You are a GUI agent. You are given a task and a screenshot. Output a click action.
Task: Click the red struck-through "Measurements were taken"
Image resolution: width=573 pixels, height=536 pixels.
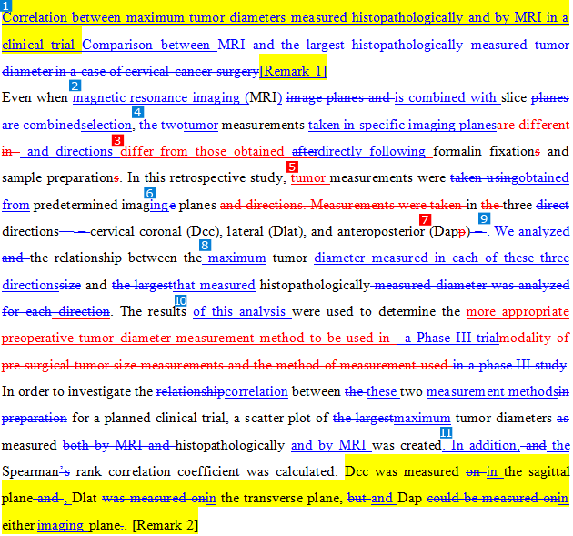tap(386, 205)
